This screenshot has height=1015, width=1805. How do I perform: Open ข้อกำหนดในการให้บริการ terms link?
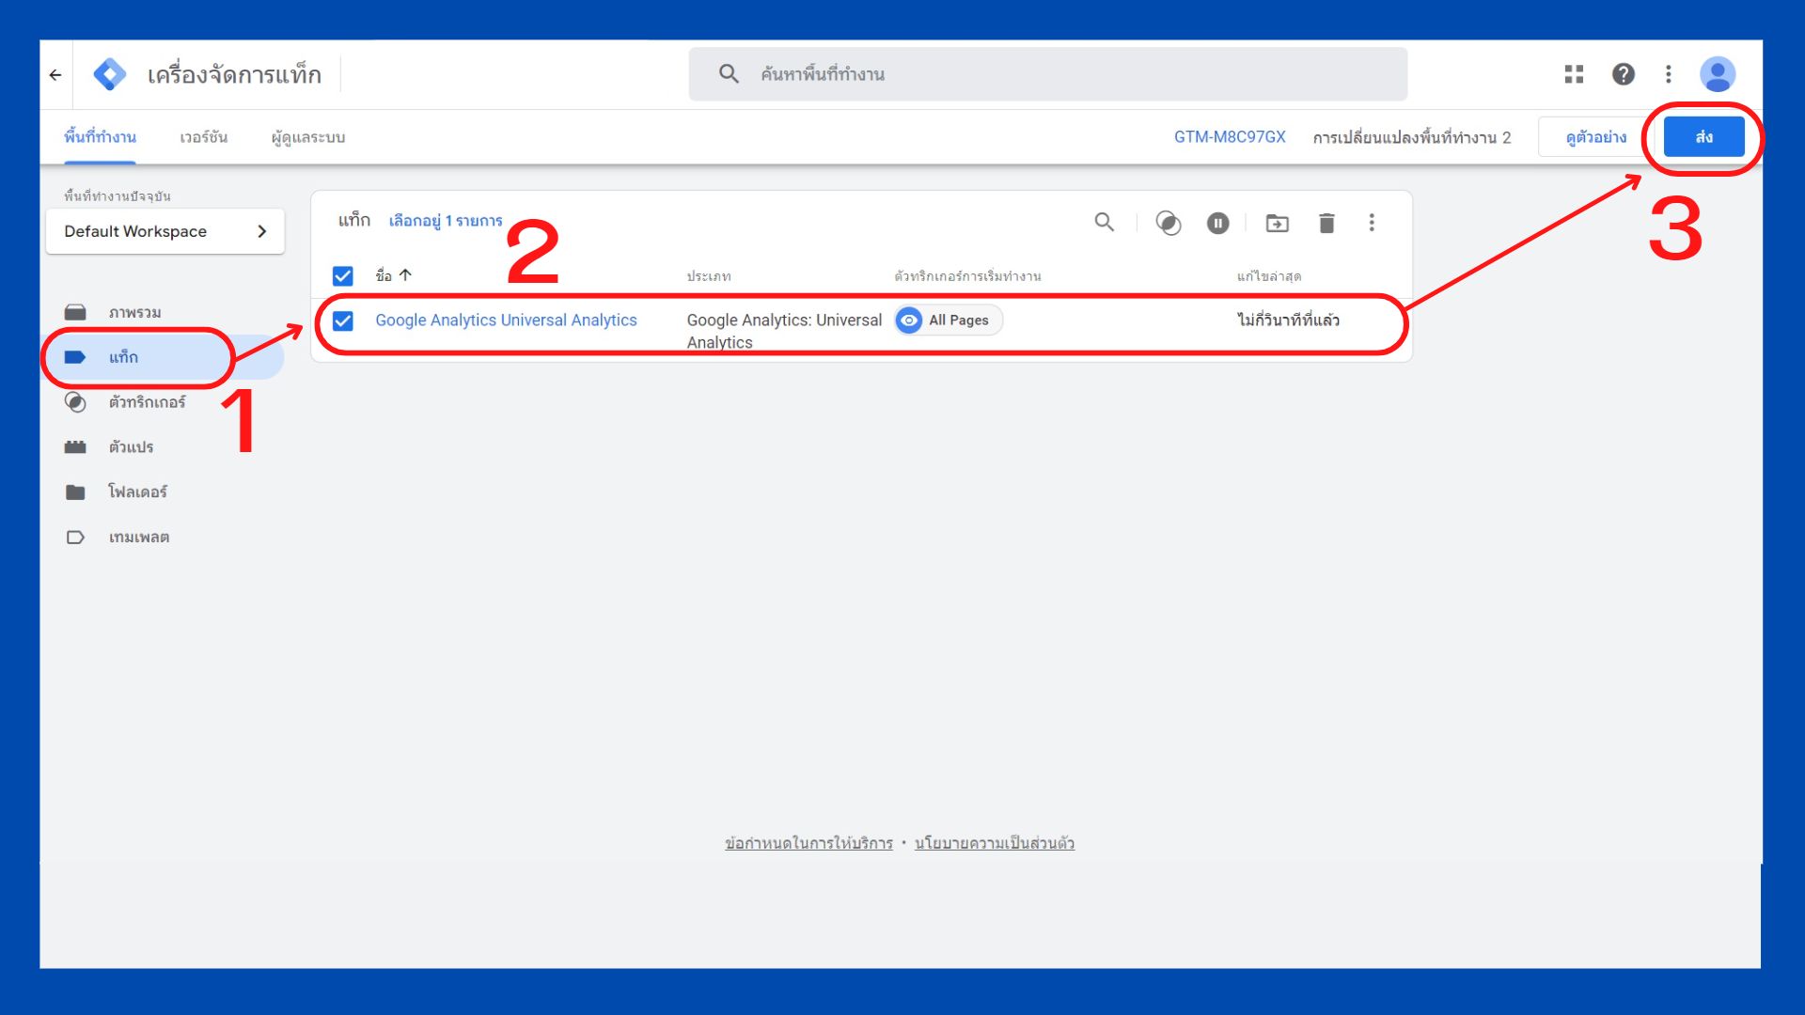coord(808,843)
